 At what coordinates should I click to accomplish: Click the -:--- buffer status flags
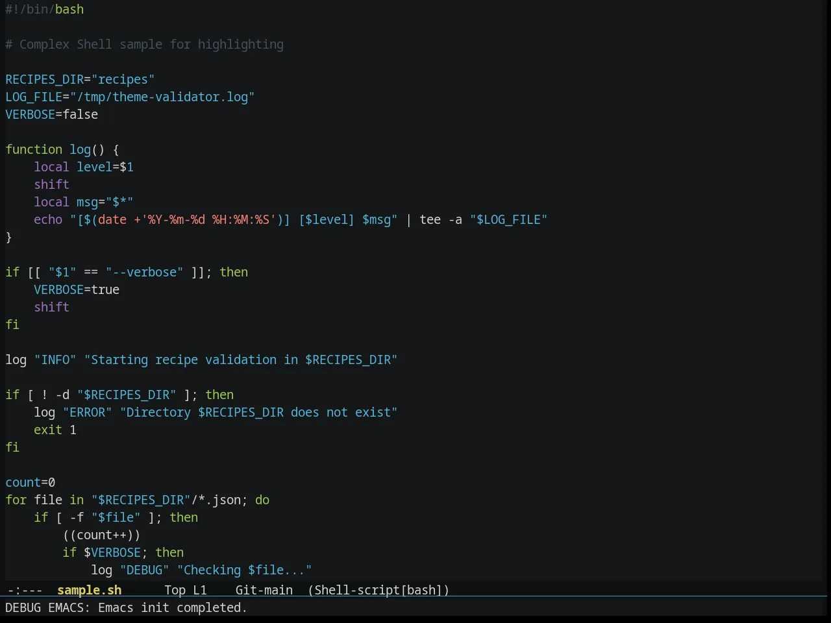pyautogui.click(x=25, y=590)
